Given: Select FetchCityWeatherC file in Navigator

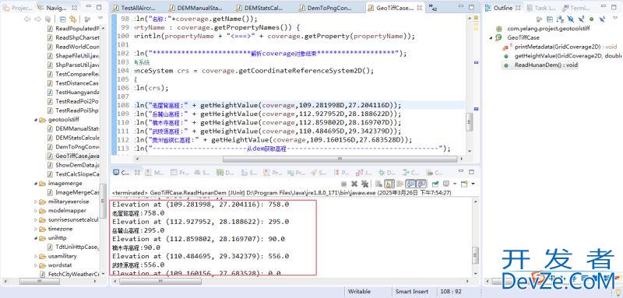Looking at the screenshot, I should click(x=69, y=274).
